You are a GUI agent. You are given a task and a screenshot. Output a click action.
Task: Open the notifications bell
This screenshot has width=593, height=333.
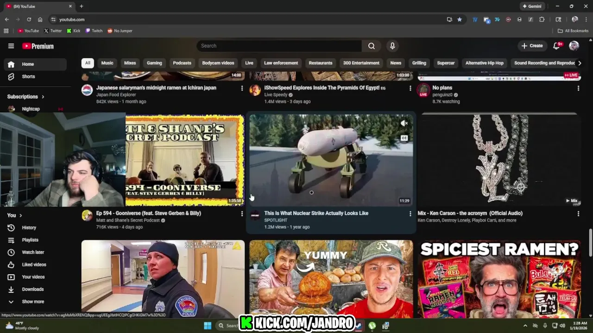tap(557, 46)
